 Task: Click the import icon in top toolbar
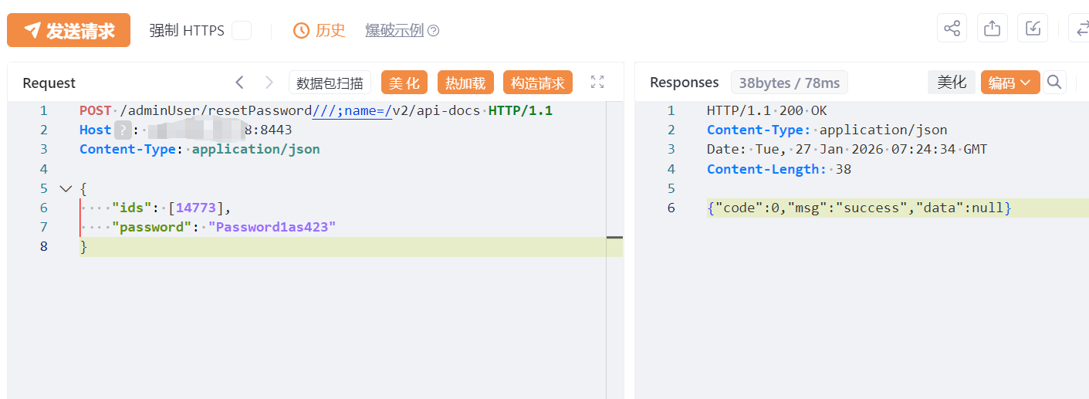(1033, 29)
